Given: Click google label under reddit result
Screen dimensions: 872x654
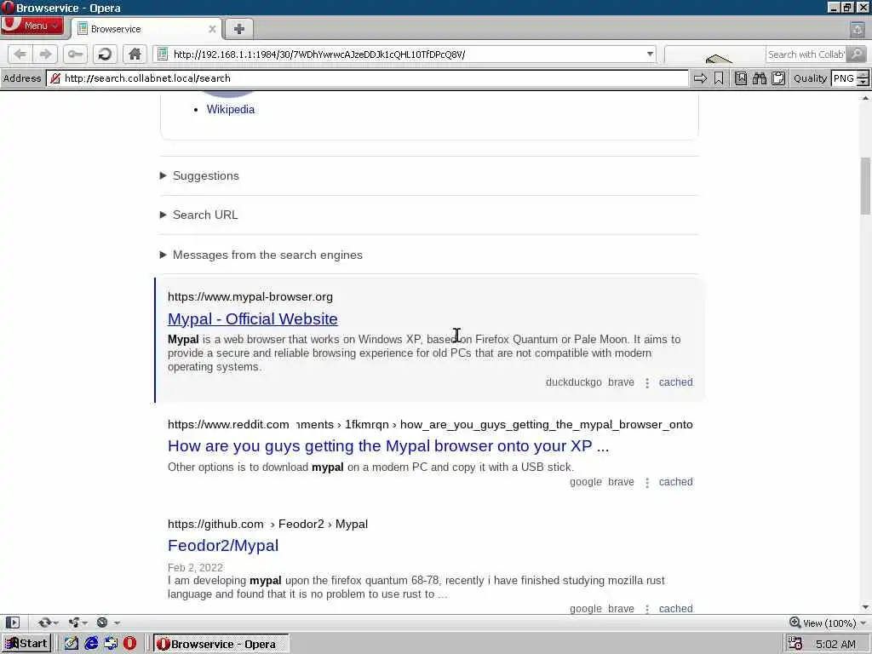Looking at the screenshot, I should point(586,482).
